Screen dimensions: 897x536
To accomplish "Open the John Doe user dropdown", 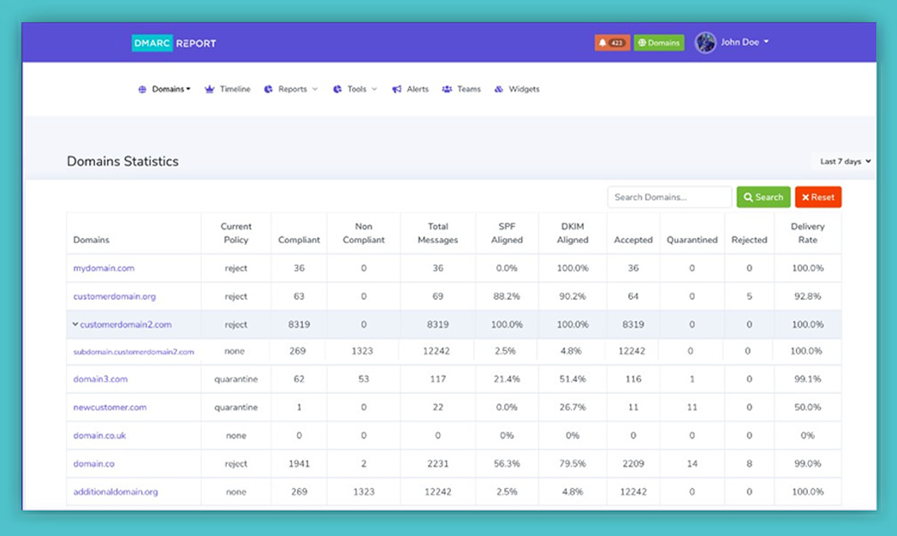I will pos(745,42).
